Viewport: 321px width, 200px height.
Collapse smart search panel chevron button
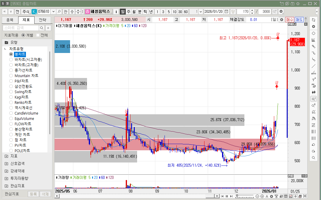[48, 28]
